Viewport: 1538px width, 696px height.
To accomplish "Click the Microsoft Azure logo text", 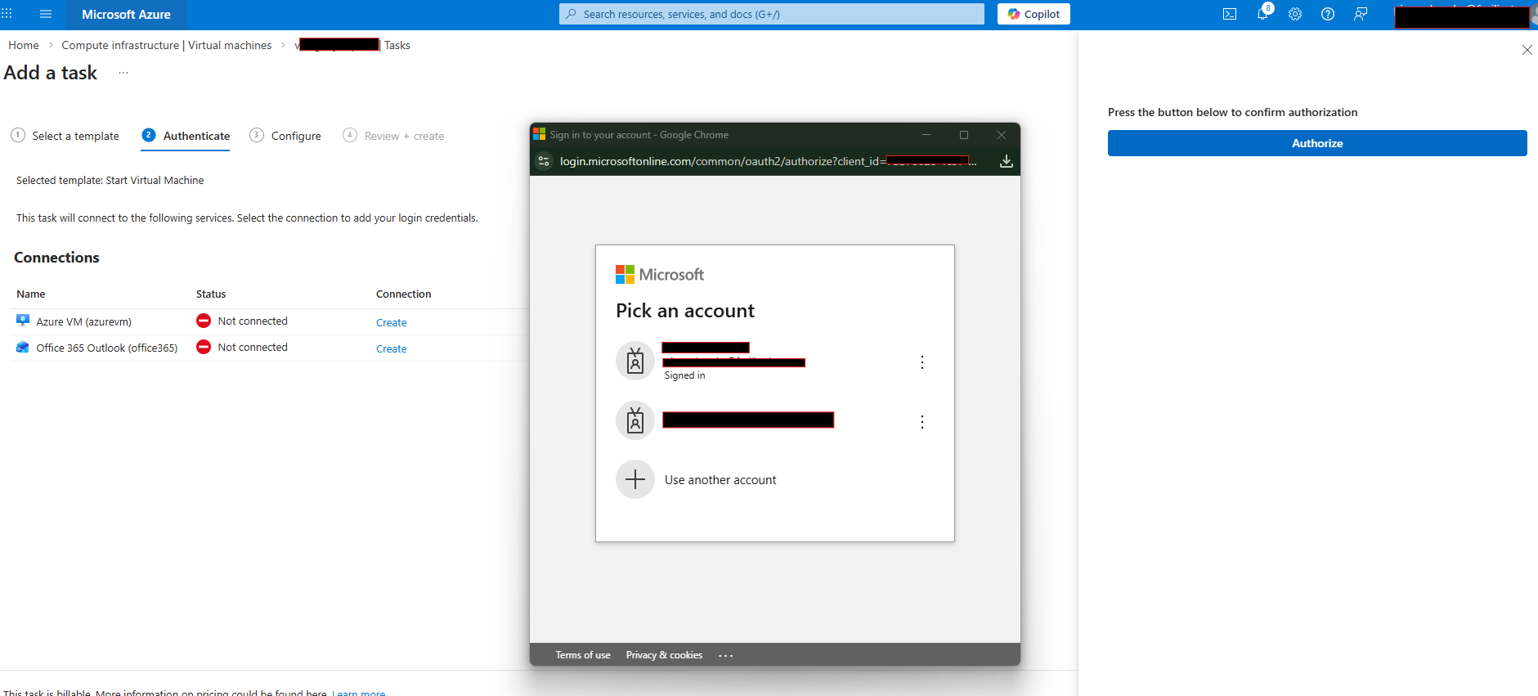I will click(x=126, y=14).
